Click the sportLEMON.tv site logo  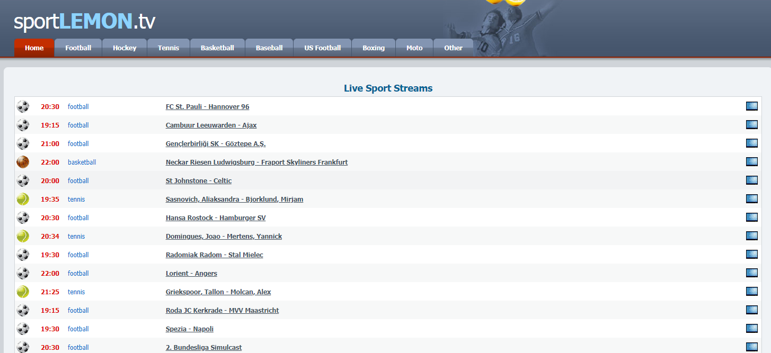pos(84,21)
